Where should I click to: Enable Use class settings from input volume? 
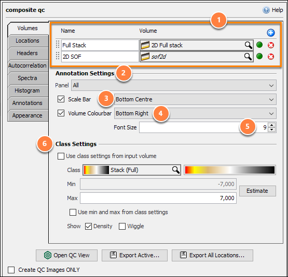pos(61,156)
